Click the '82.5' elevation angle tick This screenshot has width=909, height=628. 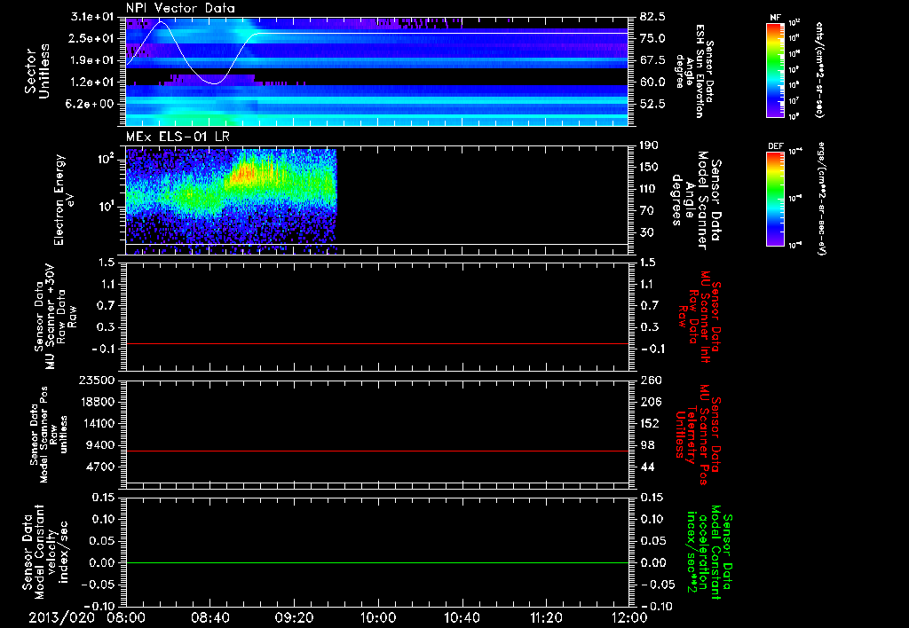652,16
